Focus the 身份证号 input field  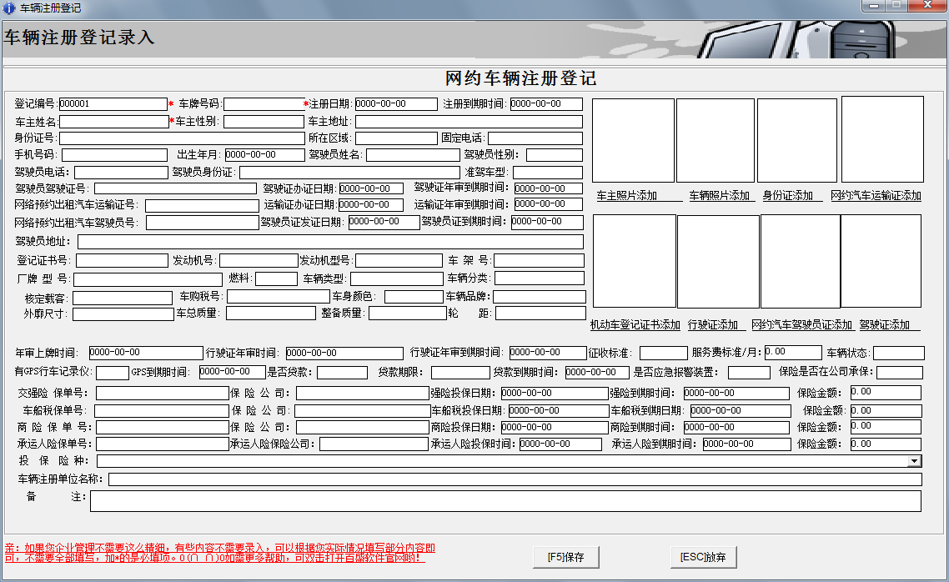tap(182, 138)
